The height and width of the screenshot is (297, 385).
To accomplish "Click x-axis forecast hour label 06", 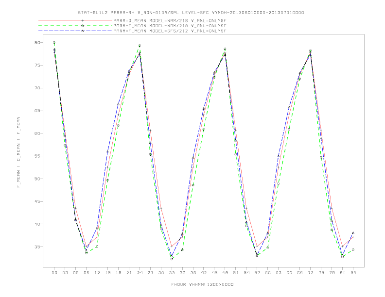I will point(76,273).
